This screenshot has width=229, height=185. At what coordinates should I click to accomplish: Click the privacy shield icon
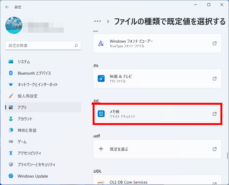[x=11, y=164]
